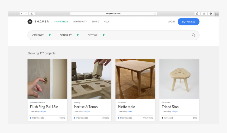The width and height of the screenshot is (227, 133).
Task: Open the tab overview in Safari
Action: 204,13
